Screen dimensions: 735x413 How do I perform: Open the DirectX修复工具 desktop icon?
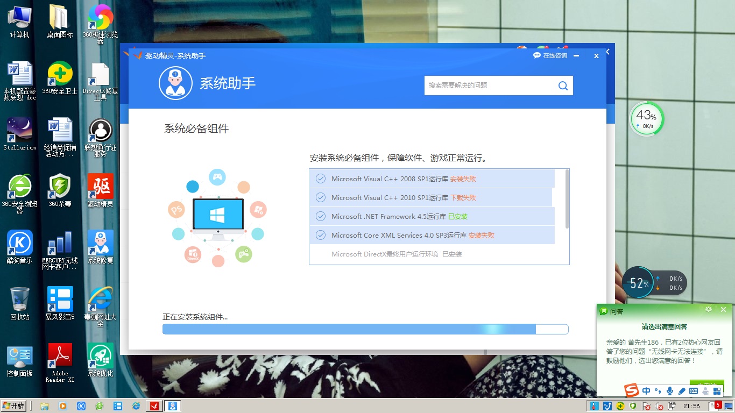(x=101, y=81)
